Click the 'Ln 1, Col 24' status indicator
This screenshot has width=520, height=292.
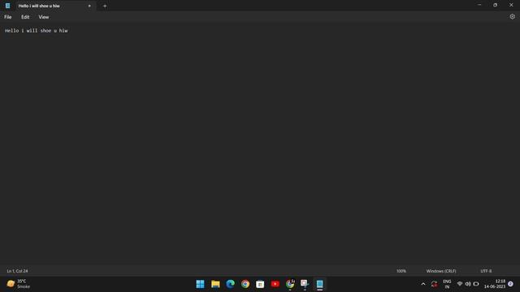(x=18, y=271)
